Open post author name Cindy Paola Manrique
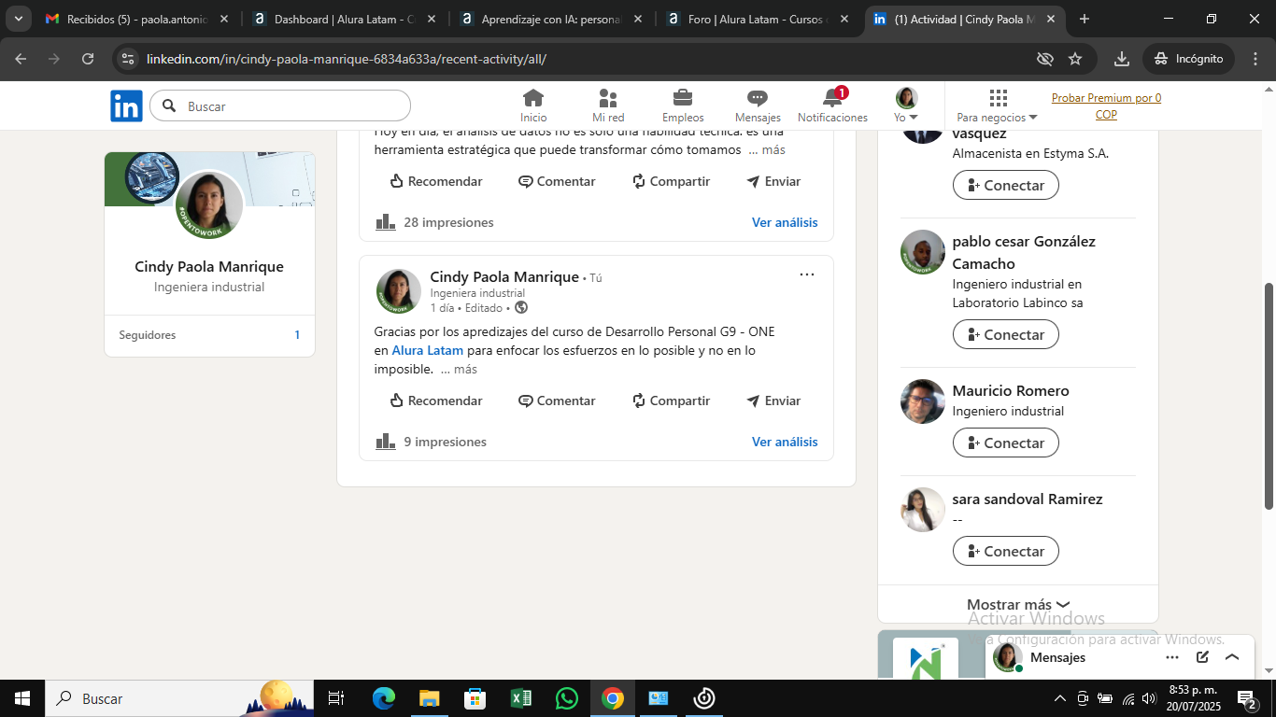 click(504, 276)
